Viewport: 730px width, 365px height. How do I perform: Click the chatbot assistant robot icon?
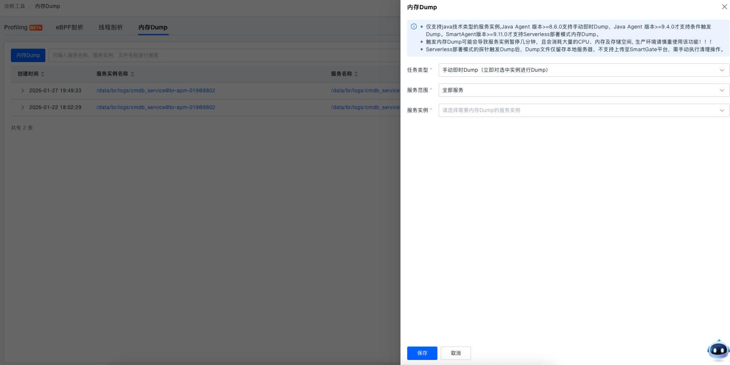click(718, 349)
